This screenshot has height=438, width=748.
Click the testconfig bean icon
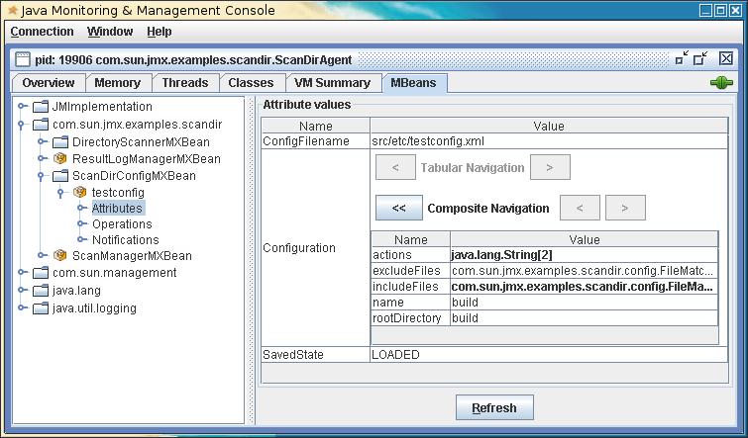pyautogui.click(x=79, y=192)
